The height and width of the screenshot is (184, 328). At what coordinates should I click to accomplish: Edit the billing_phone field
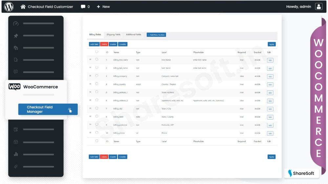tap(270, 133)
